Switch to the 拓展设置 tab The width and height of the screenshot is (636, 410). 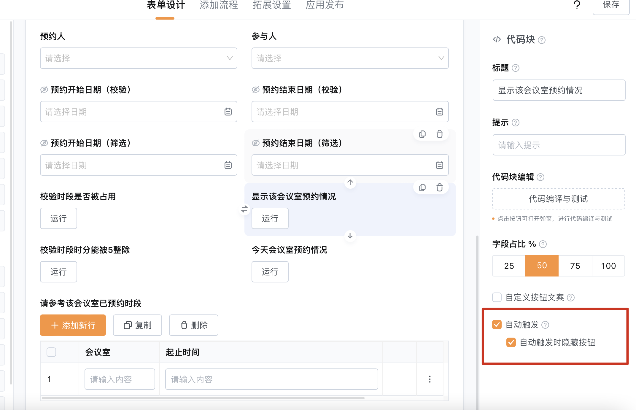[x=272, y=5]
